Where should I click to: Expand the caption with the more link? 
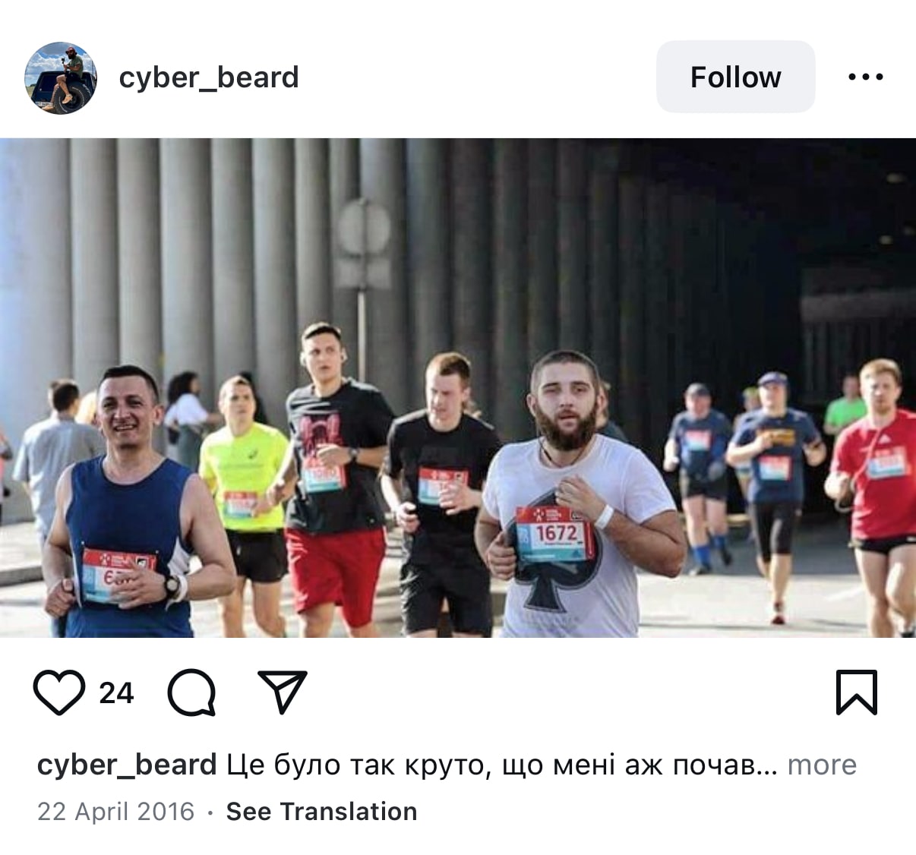pos(822,765)
